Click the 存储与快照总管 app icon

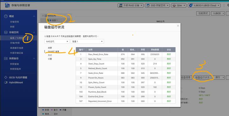pos(7,5)
